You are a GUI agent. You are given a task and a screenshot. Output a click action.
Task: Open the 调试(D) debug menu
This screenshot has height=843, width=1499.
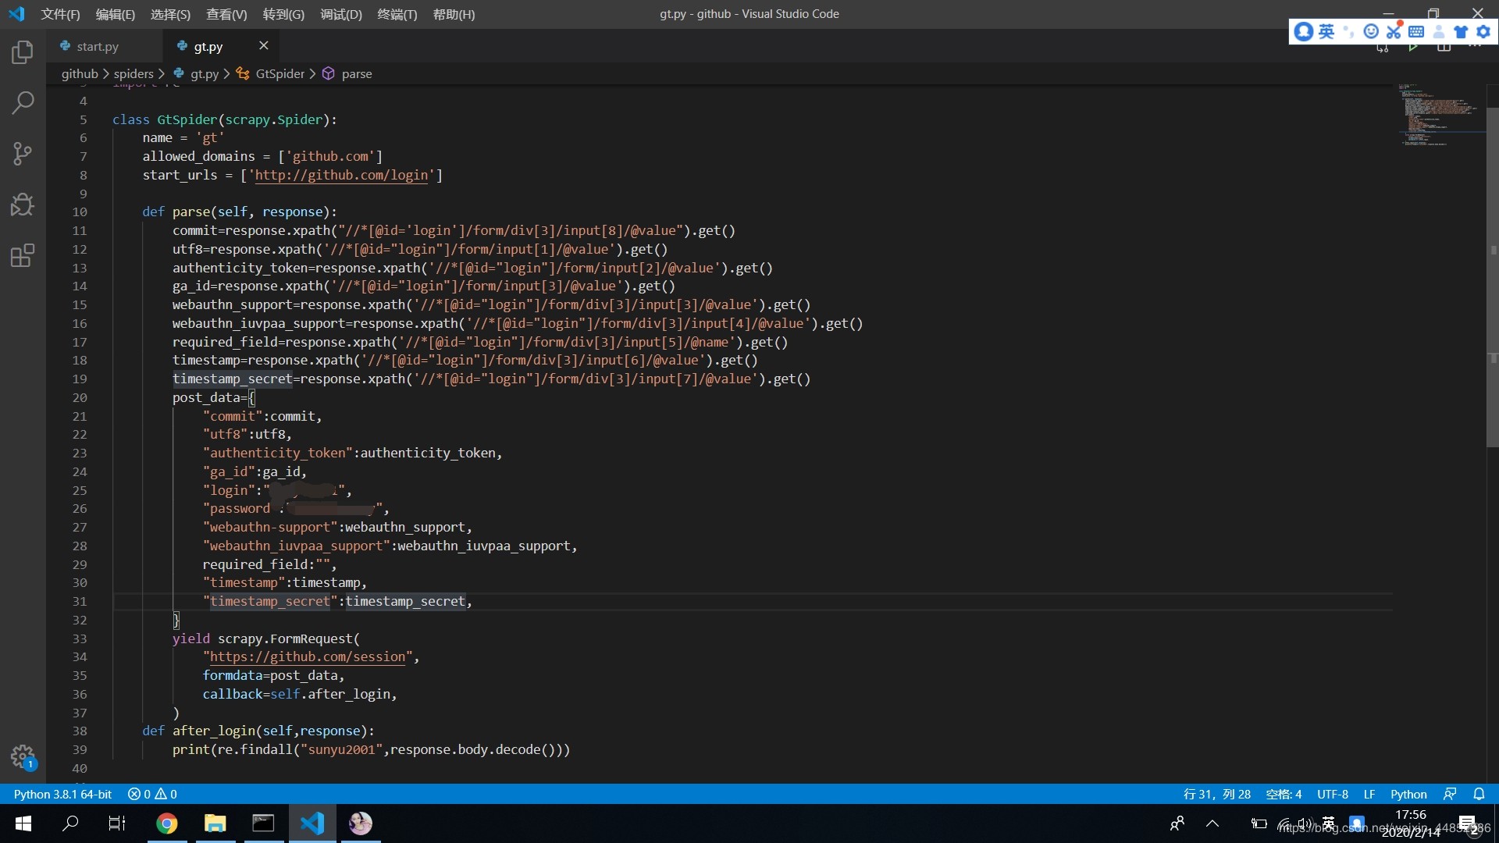click(341, 14)
